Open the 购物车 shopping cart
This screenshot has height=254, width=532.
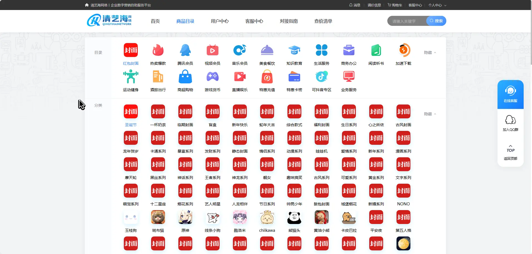(395, 5)
